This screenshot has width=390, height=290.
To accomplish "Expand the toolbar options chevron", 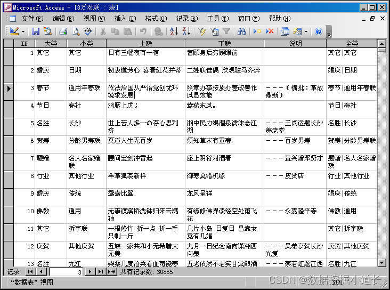I will click(329, 32).
